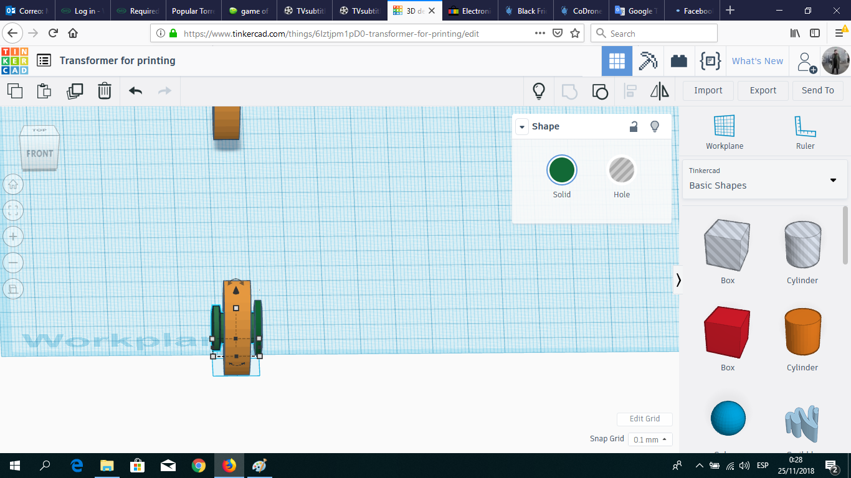The image size is (851, 478).
Task: Pick the Scribble shape
Action: click(802, 423)
